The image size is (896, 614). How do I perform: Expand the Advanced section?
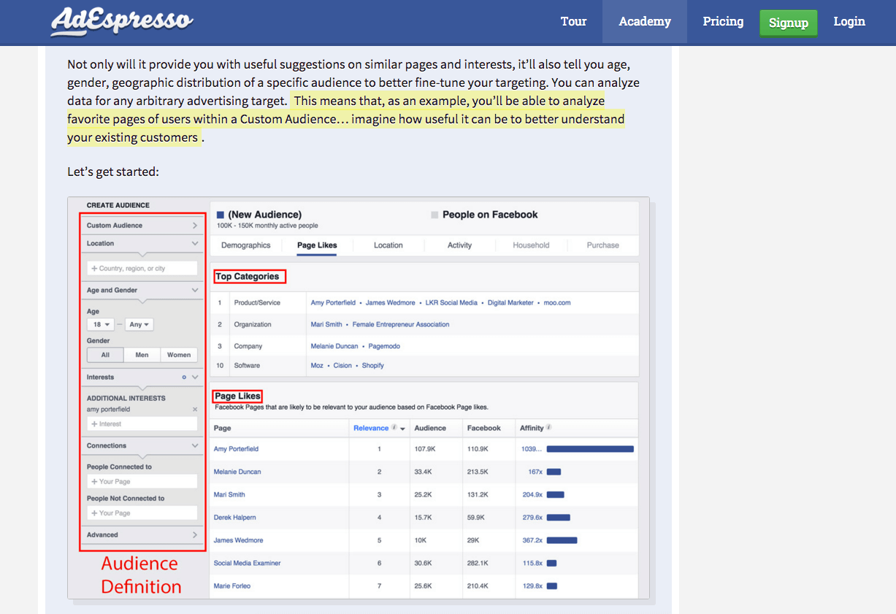pyautogui.click(x=142, y=535)
